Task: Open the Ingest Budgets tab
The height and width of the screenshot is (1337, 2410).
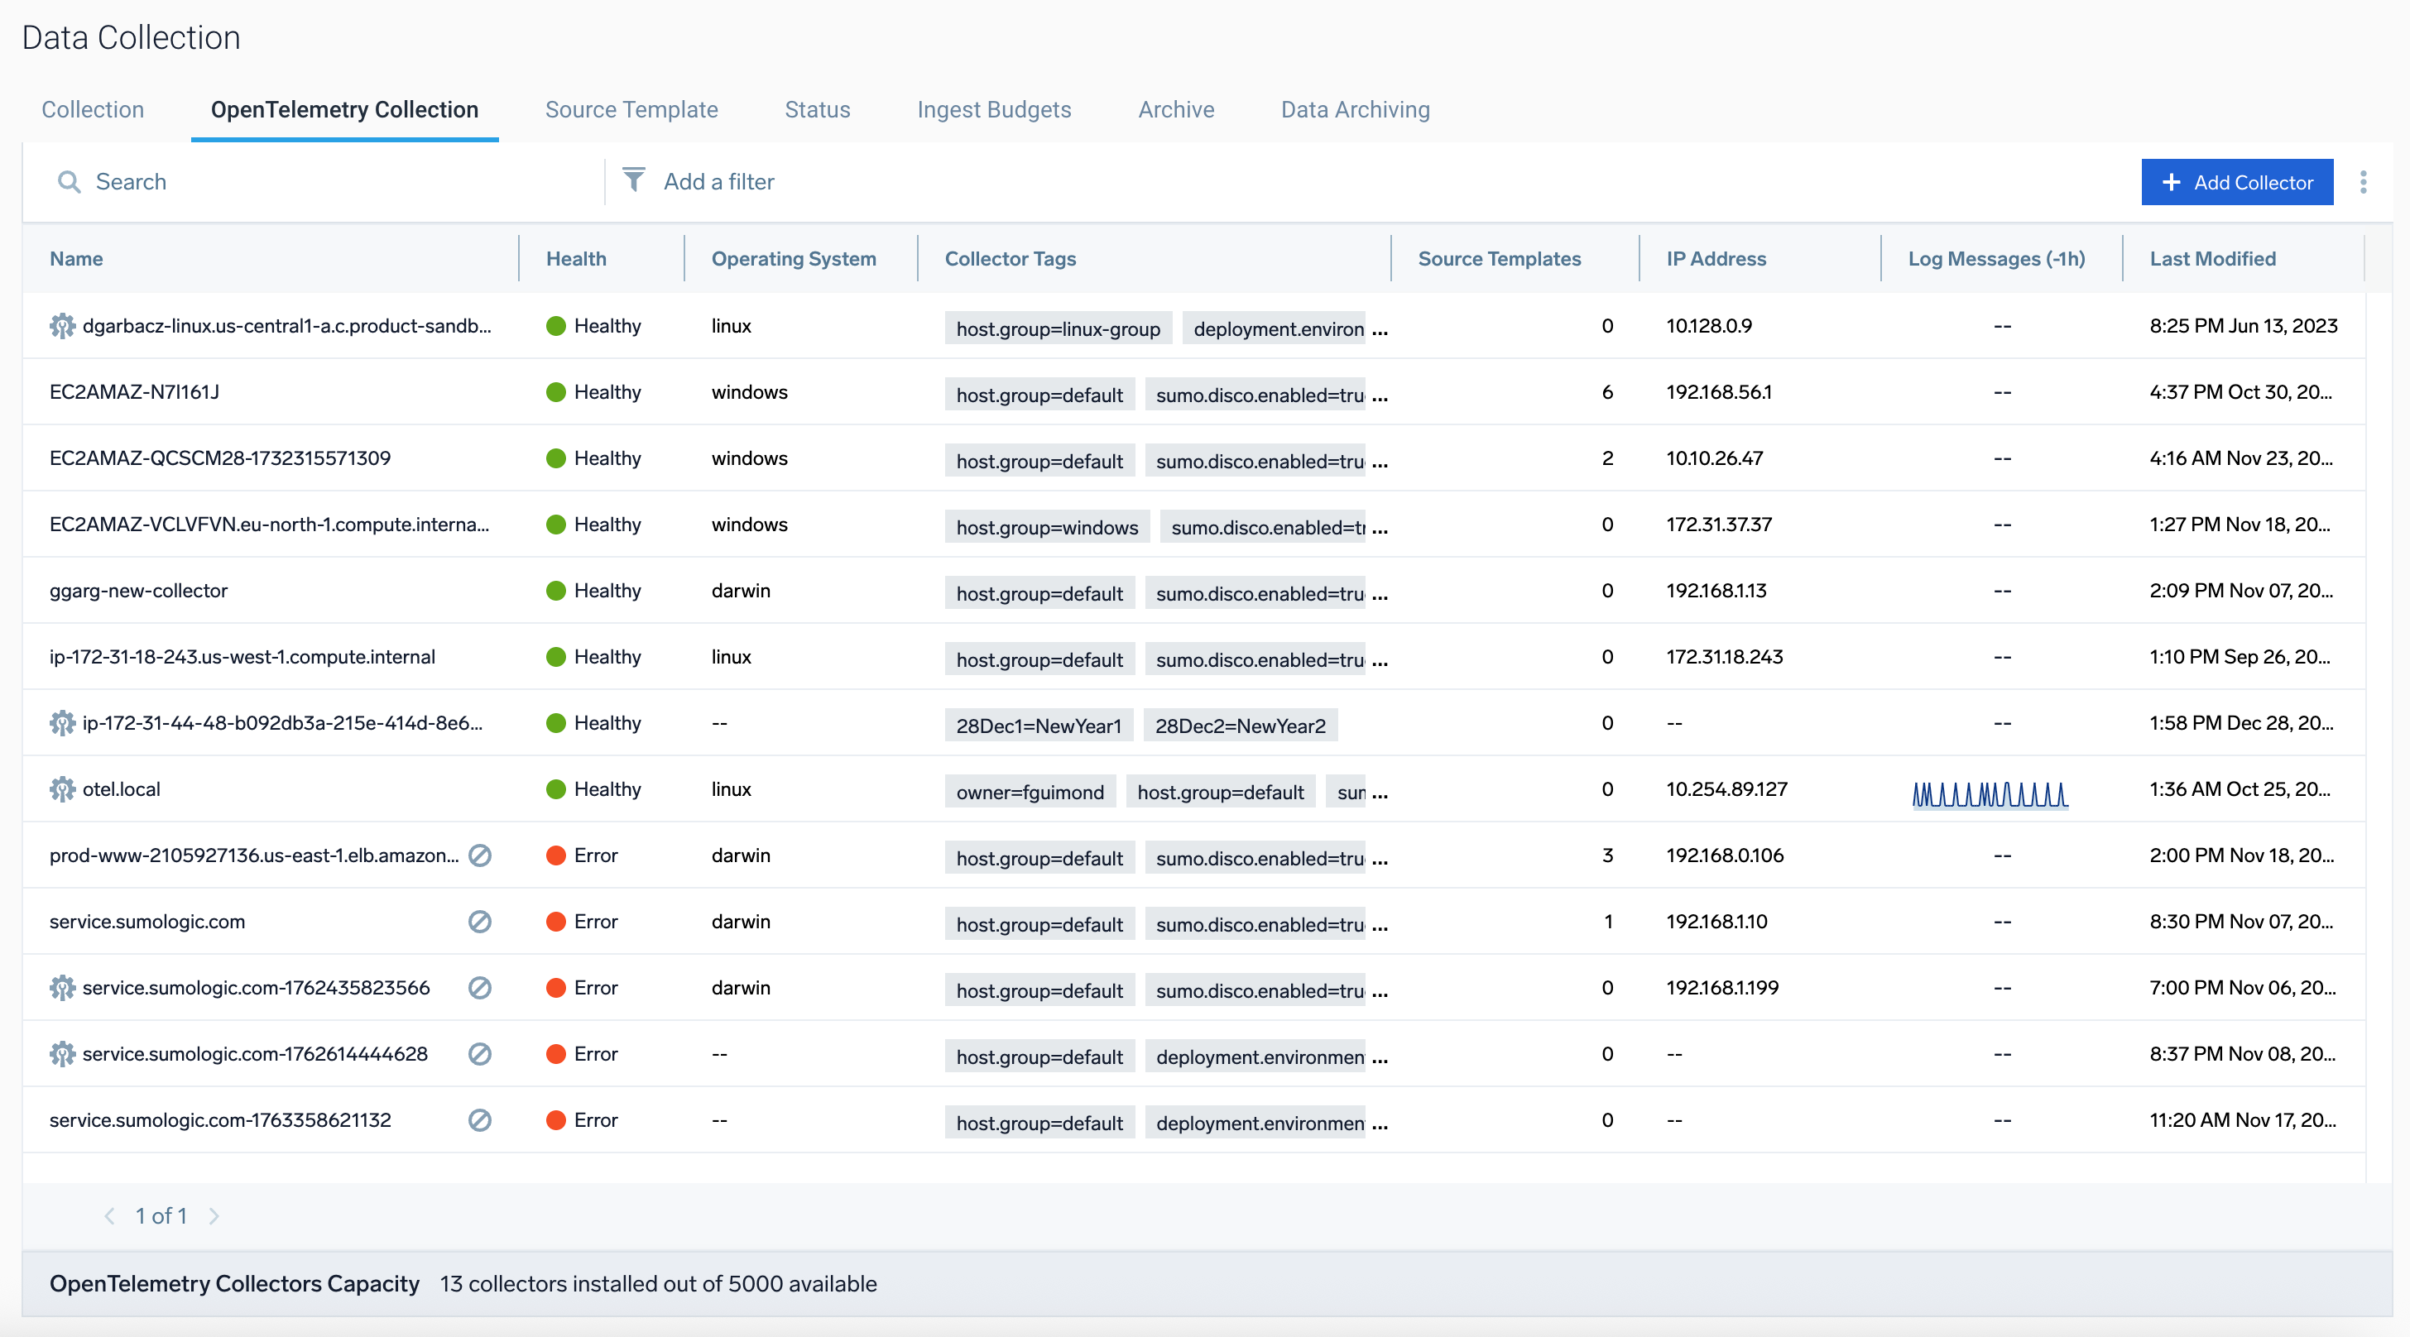Action: pyautogui.click(x=994, y=109)
